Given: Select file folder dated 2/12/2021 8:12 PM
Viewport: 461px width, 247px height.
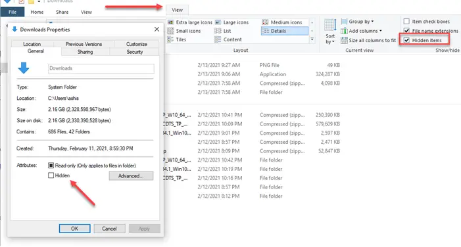Looking at the screenshot, I should 253,196.
